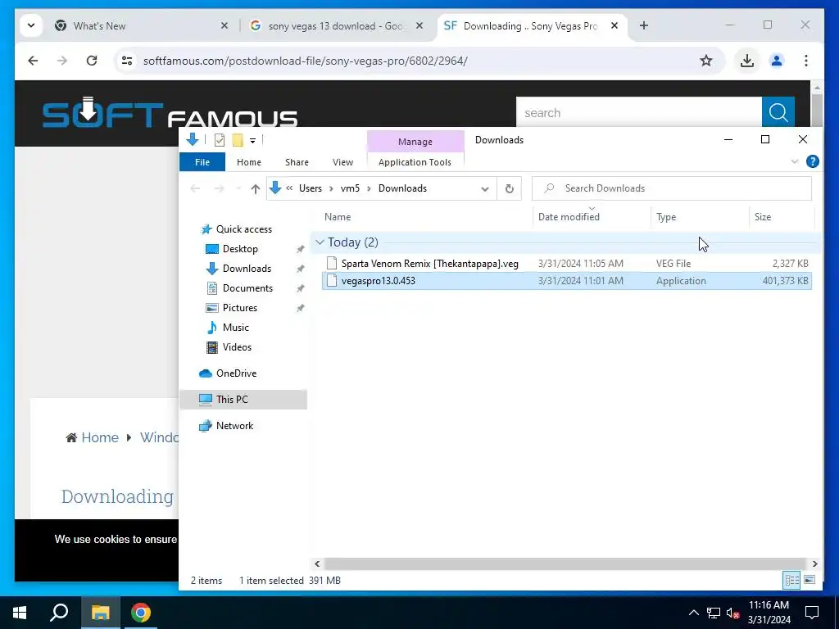
Task: Switch to the Home ribbon tab
Action: click(x=249, y=162)
